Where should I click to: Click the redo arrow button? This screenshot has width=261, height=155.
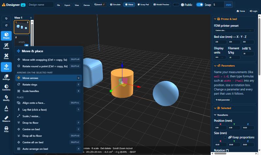[x=6, y=25]
